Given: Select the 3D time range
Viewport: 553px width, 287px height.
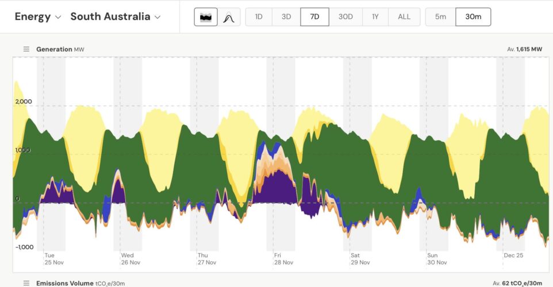Looking at the screenshot, I should [x=286, y=17].
